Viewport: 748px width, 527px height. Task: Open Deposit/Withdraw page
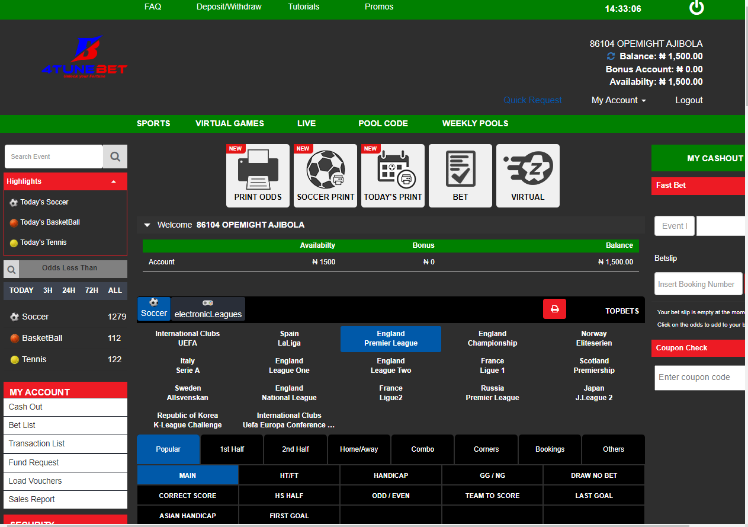tap(229, 7)
